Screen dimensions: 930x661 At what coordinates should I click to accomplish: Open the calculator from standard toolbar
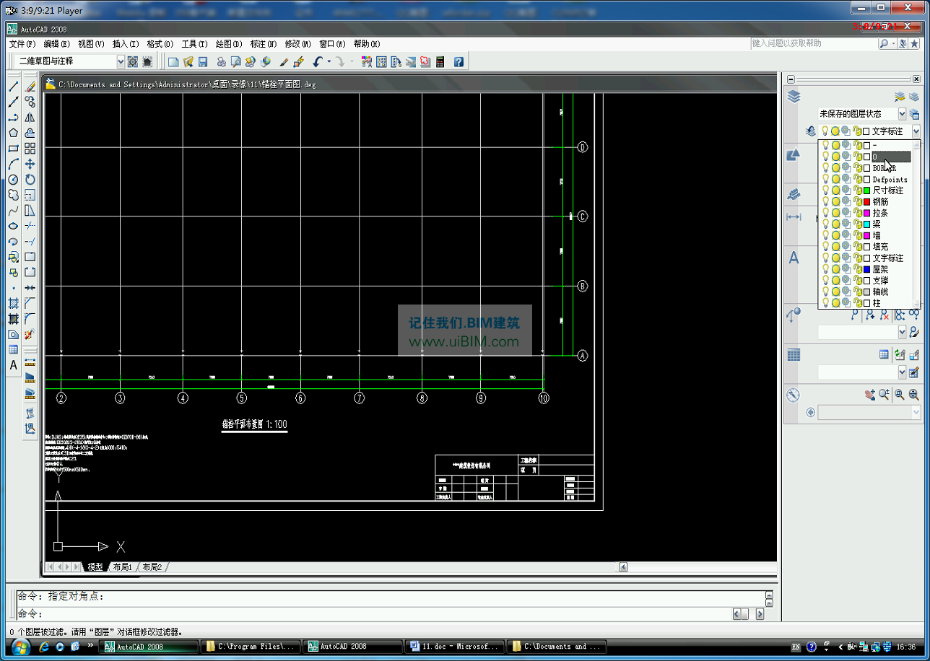click(x=440, y=62)
